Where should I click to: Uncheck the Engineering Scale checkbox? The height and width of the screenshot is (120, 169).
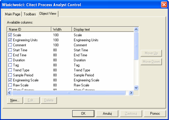click(10, 80)
